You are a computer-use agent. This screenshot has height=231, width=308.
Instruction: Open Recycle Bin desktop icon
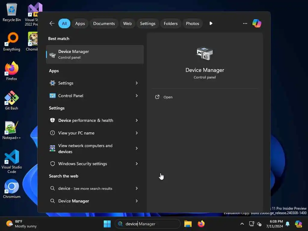point(12,12)
